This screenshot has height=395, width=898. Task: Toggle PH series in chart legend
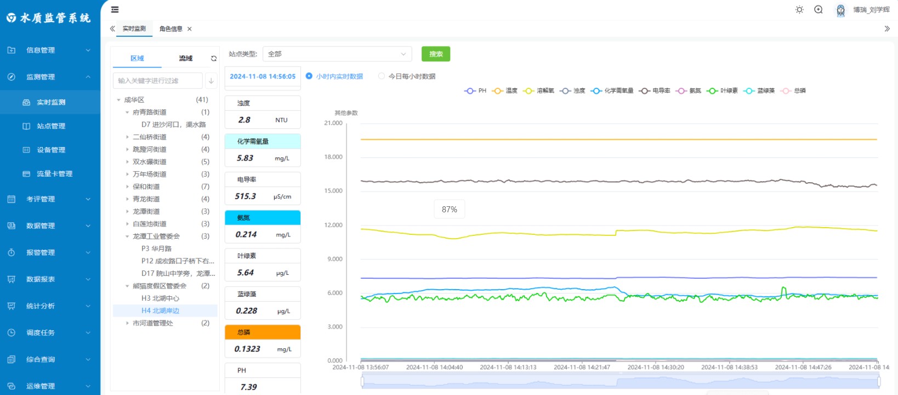point(475,91)
